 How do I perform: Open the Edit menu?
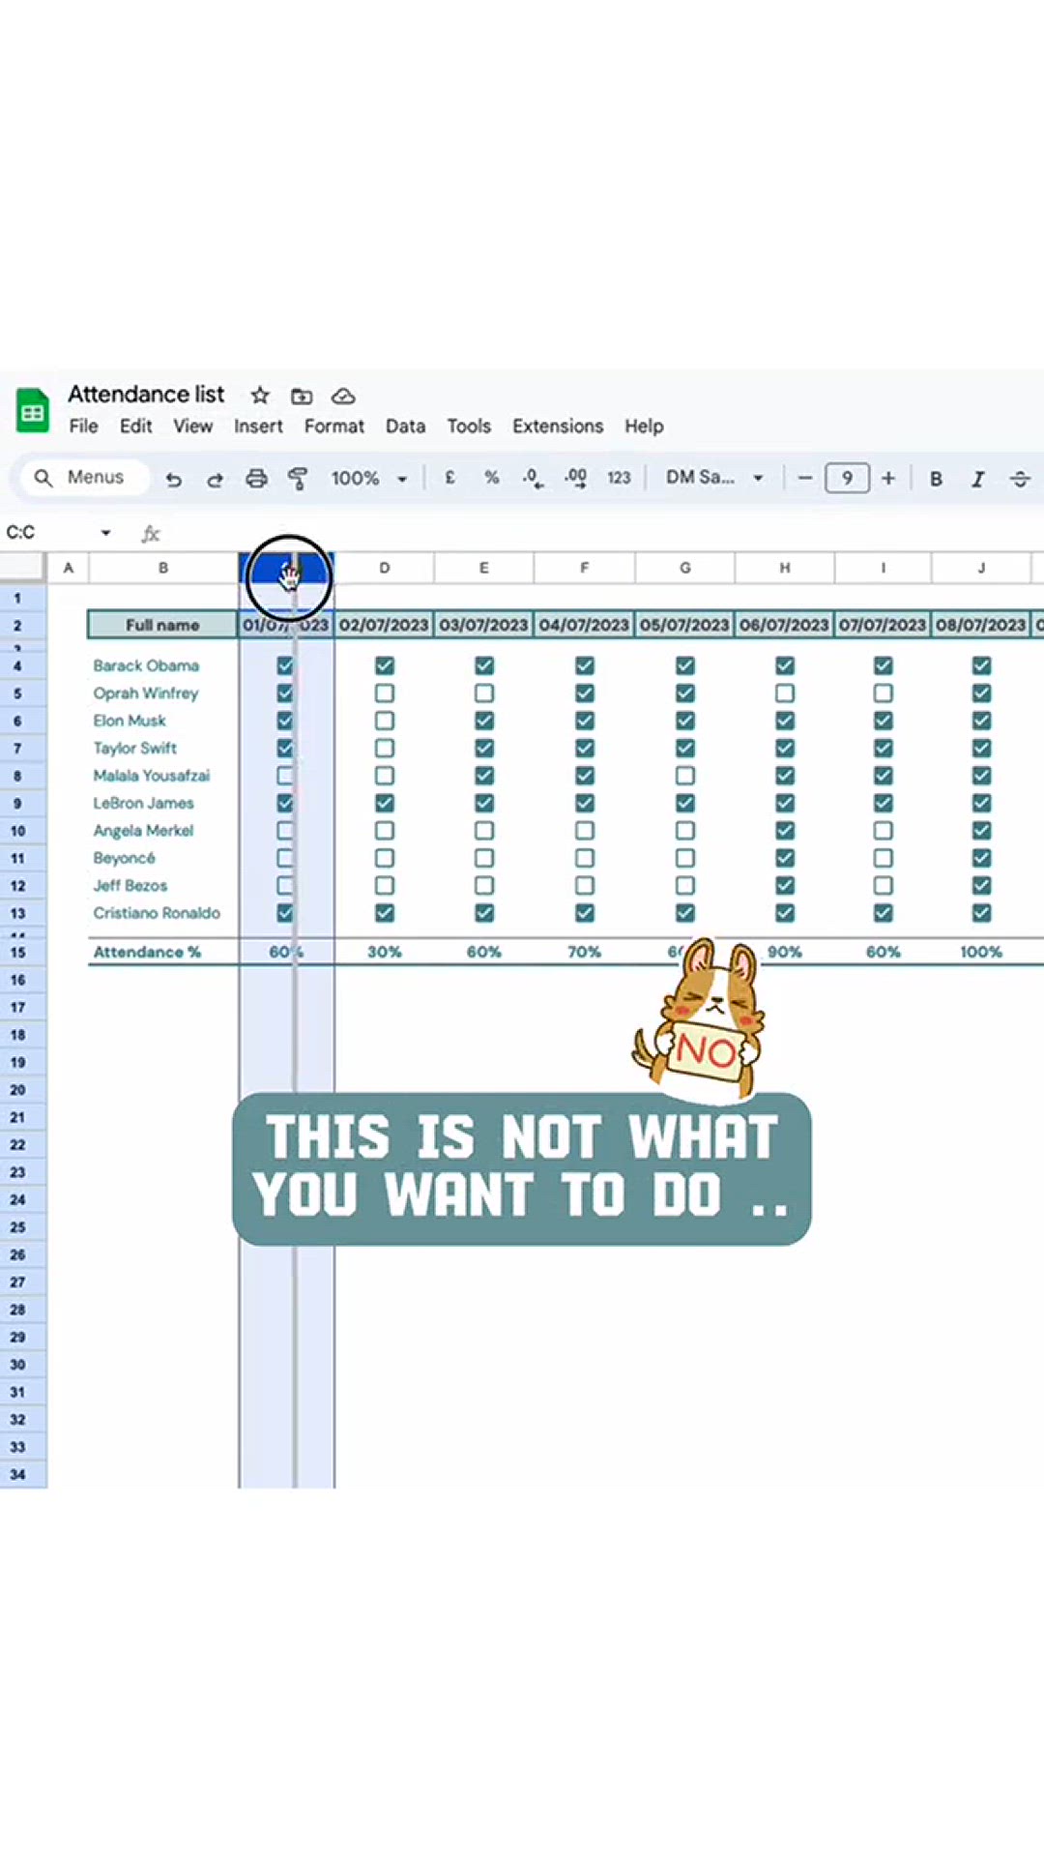135,427
